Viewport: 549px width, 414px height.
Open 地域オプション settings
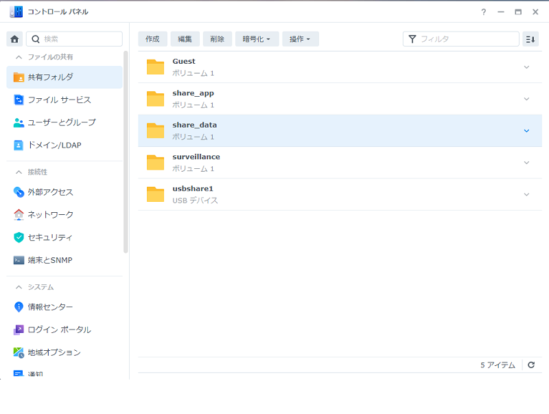point(65,352)
